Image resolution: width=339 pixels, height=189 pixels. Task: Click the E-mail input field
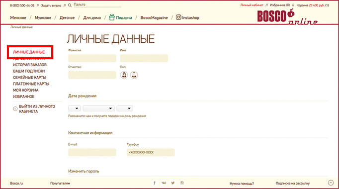tap(92, 152)
